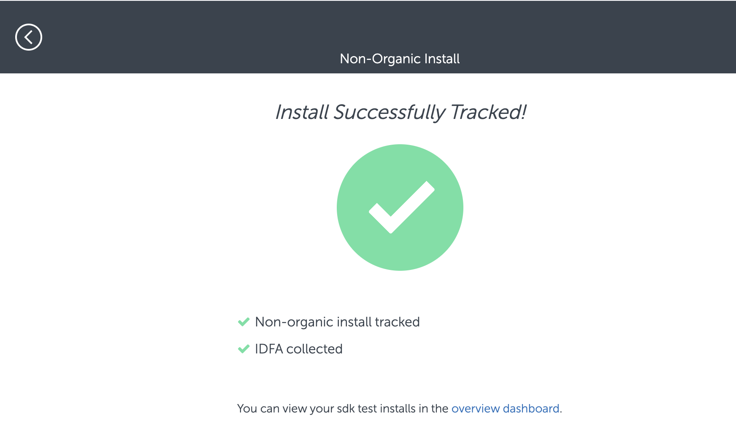
Task: Select the Non-organic install tracked label
Action: [337, 322]
